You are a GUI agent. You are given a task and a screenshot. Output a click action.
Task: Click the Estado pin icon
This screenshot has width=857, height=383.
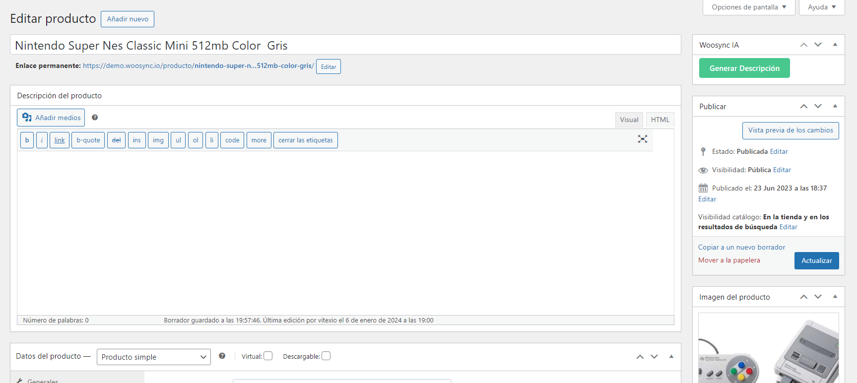(x=703, y=151)
